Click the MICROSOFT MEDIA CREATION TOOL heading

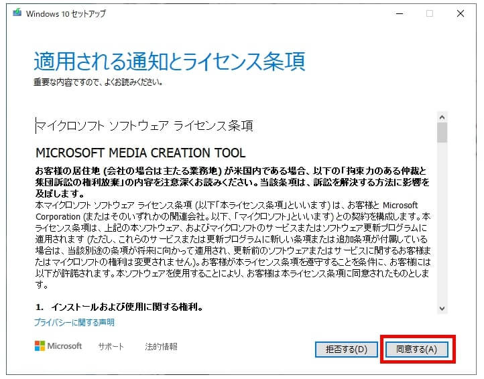[141, 153]
